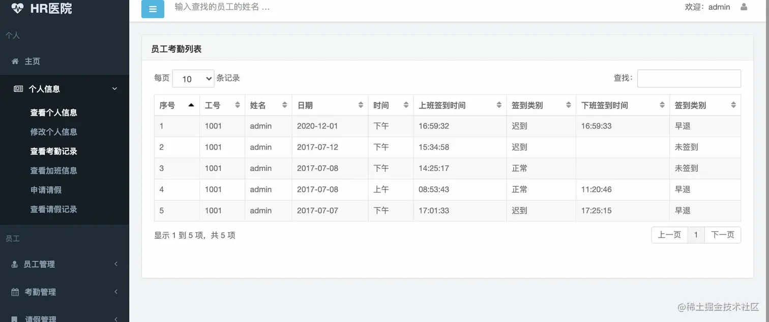Image resolution: width=769 pixels, height=322 pixels.
Task: Sort by 序号 column arrow
Action: [x=191, y=105]
